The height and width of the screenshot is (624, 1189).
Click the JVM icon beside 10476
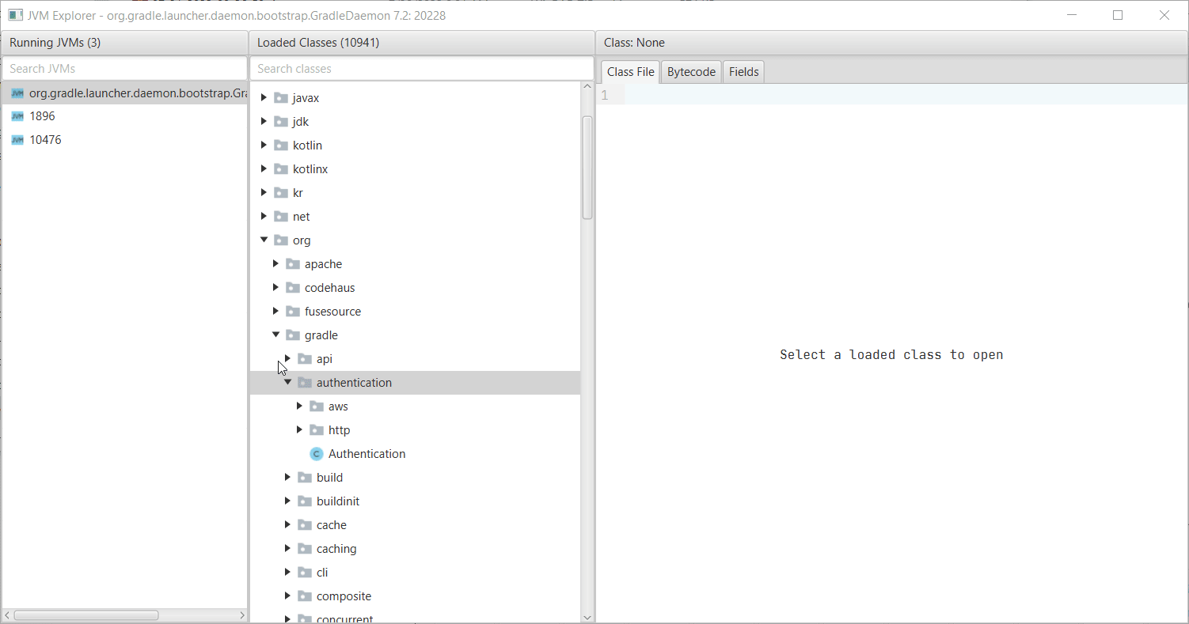(x=17, y=140)
